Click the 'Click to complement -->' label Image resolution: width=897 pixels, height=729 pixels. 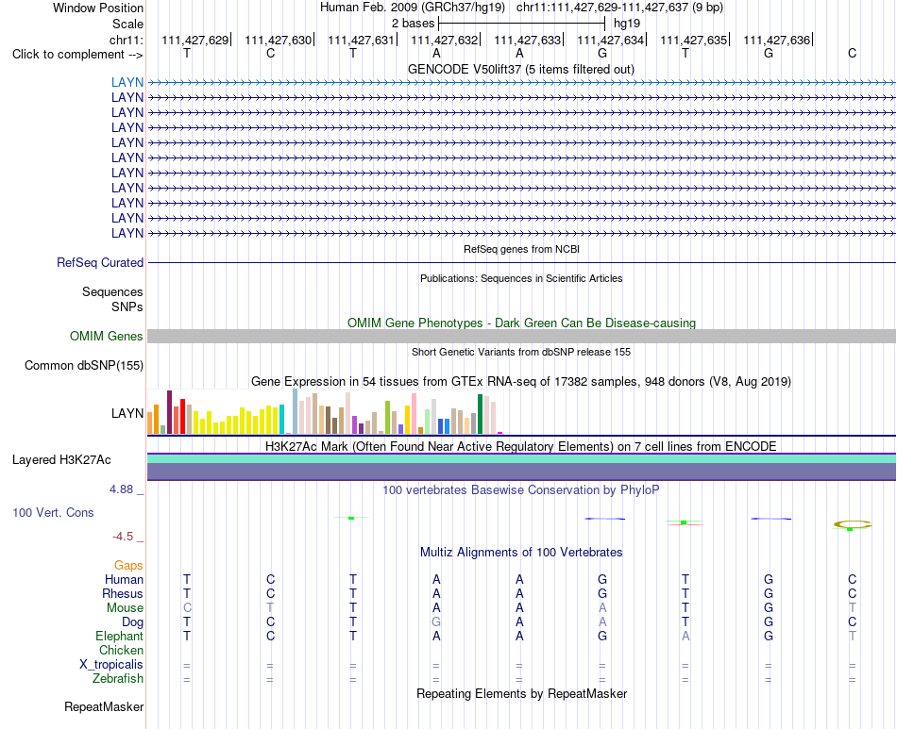pos(77,55)
